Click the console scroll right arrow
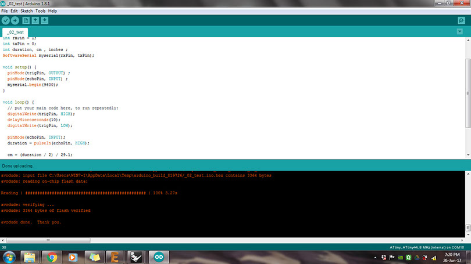 [462, 240]
